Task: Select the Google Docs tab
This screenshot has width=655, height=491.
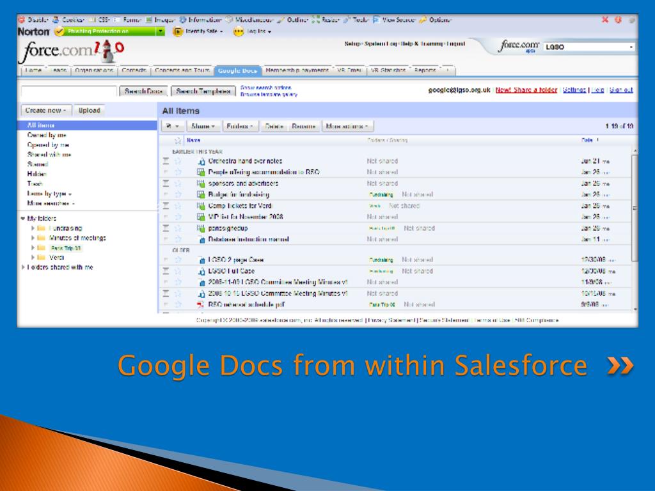Action: pyautogui.click(x=238, y=71)
